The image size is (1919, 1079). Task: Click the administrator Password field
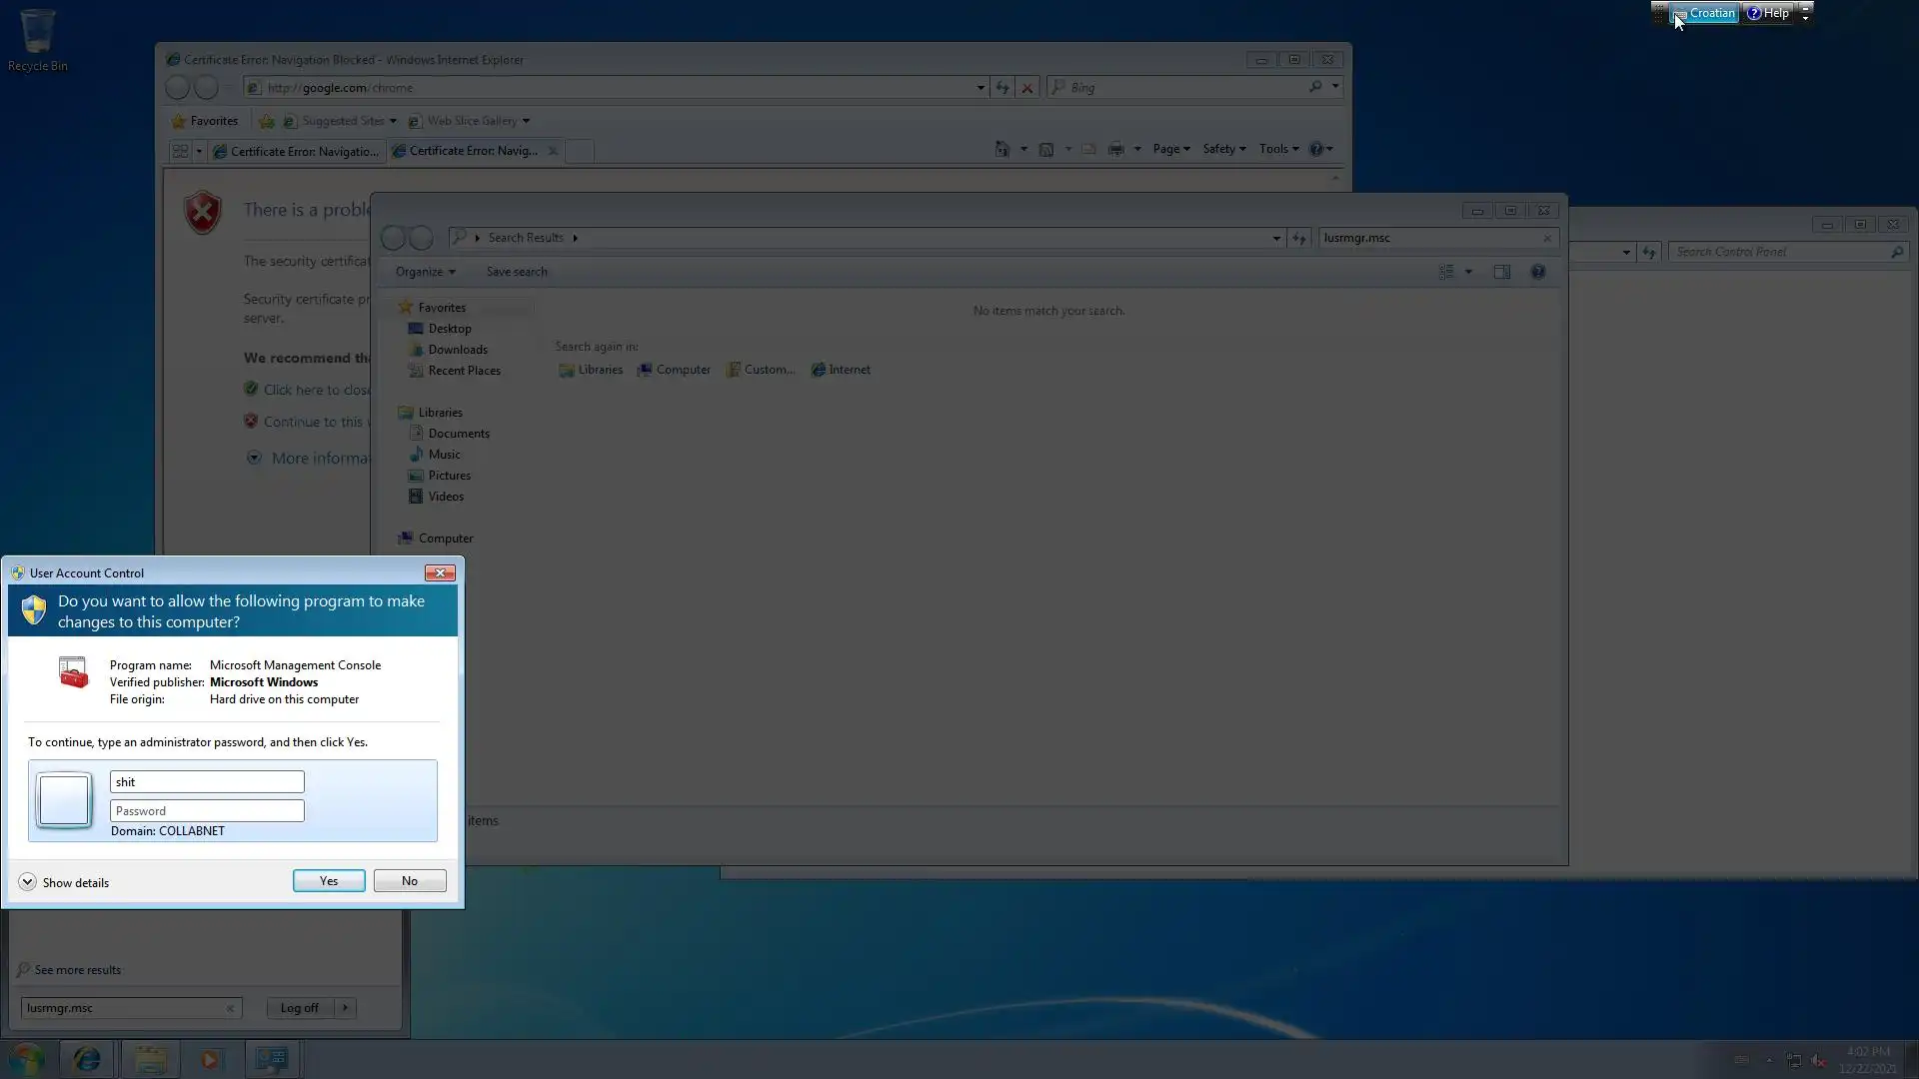click(207, 810)
